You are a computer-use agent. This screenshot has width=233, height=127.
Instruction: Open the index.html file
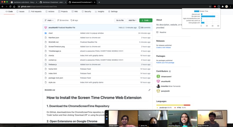52,73
